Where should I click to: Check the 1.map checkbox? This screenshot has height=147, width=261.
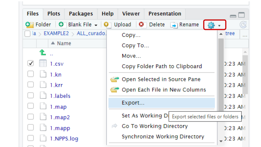tap(31, 106)
